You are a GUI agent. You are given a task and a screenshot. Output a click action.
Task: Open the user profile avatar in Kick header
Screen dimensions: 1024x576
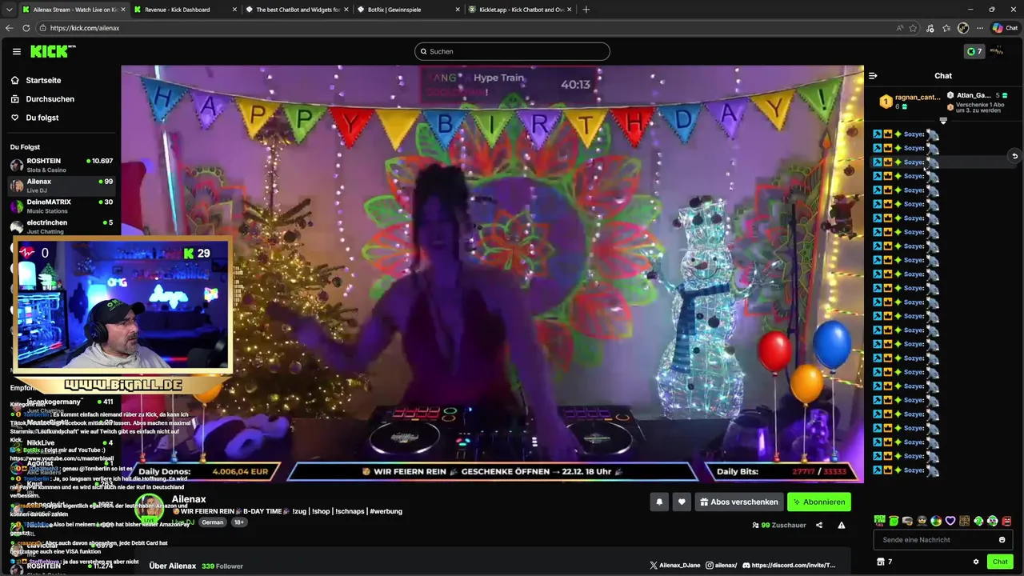pos(996,51)
